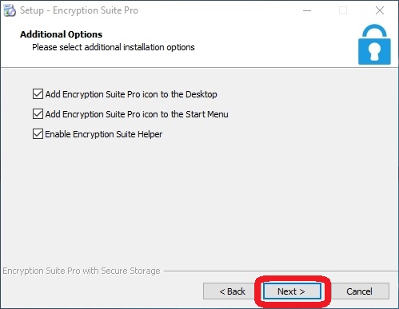The width and height of the screenshot is (399, 309).
Task: Click the 'Setup - Encryption Suite Pro' title text
Action: pos(79,10)
